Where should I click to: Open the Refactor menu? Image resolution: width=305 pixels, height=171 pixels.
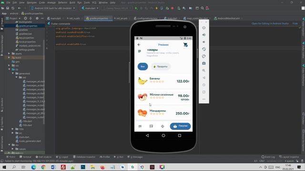click(x=62, y=3)
